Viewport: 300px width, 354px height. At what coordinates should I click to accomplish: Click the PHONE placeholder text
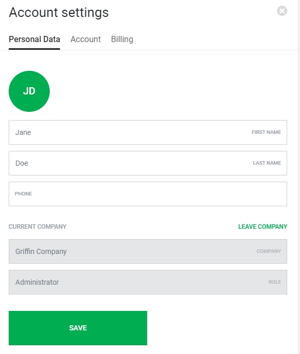23,194
